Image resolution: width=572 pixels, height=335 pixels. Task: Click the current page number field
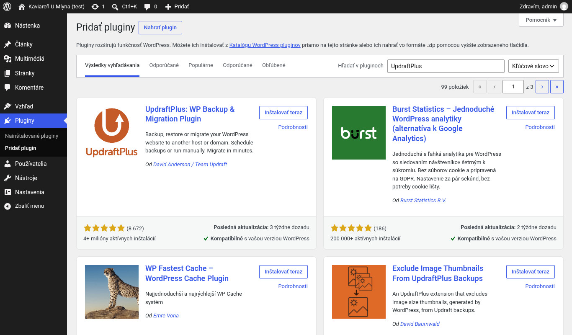[513, 87]
